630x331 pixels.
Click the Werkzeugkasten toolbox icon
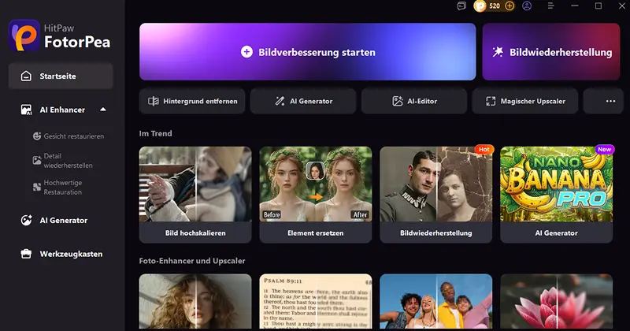26,254
